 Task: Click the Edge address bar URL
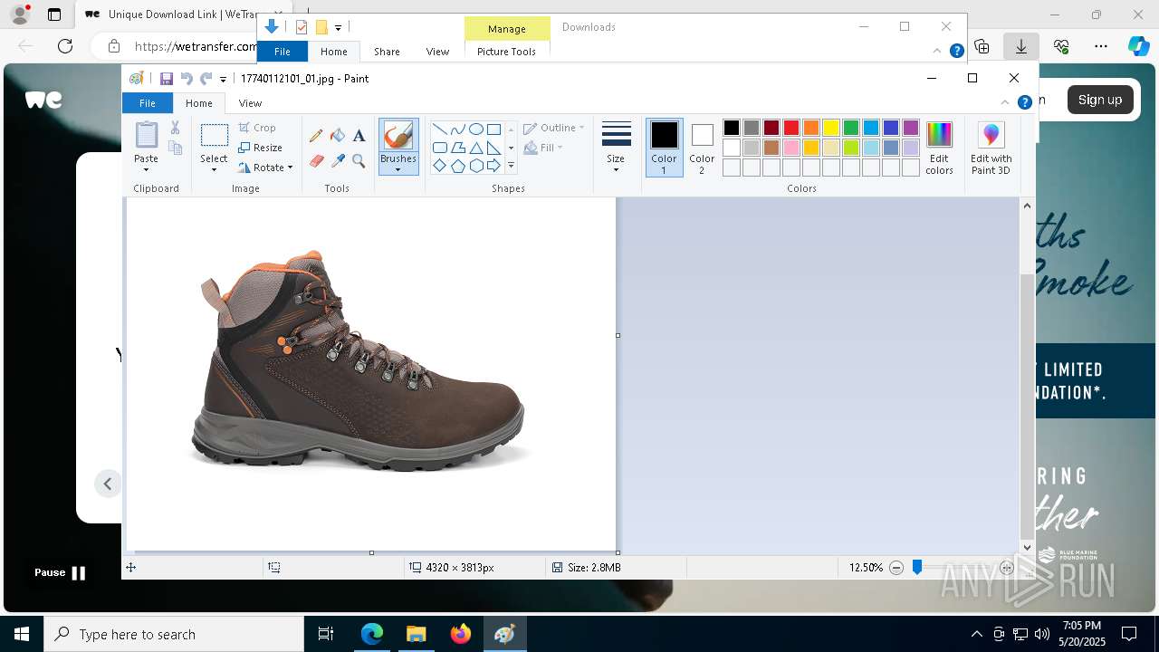point(195,46)
